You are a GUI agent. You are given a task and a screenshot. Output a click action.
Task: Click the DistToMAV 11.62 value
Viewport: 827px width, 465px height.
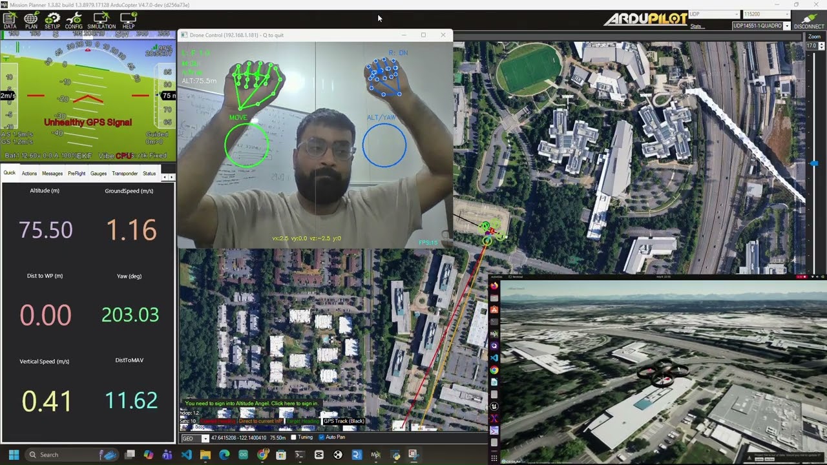[x=131, y=400]
